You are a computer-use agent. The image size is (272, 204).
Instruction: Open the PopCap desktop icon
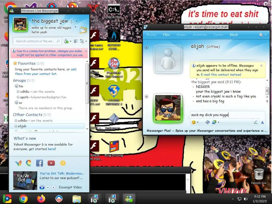point(114,68)
